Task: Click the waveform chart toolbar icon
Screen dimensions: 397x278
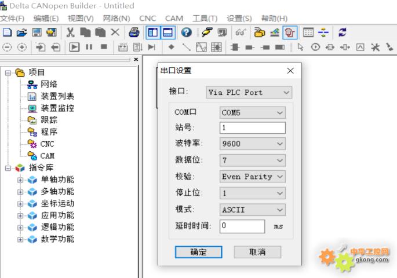Action: coord(201,47)
